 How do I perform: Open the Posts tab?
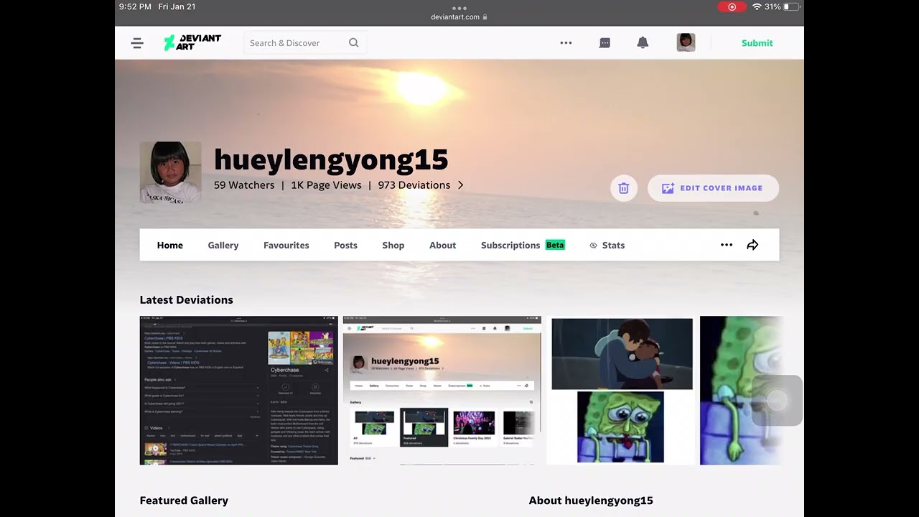pyautogui.click(x=345, y=245)
